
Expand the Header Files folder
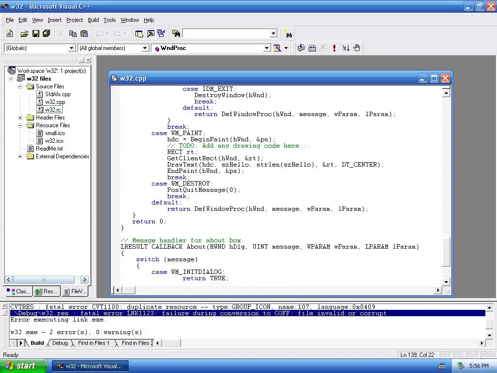click(x=20, y=118)
